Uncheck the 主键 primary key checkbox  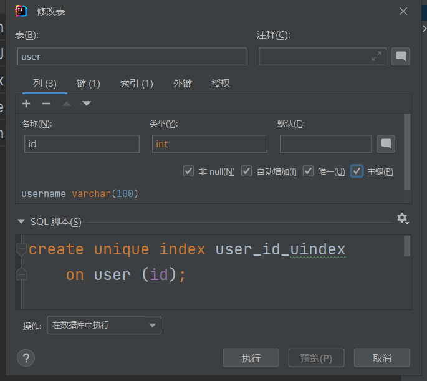[357, 171]
